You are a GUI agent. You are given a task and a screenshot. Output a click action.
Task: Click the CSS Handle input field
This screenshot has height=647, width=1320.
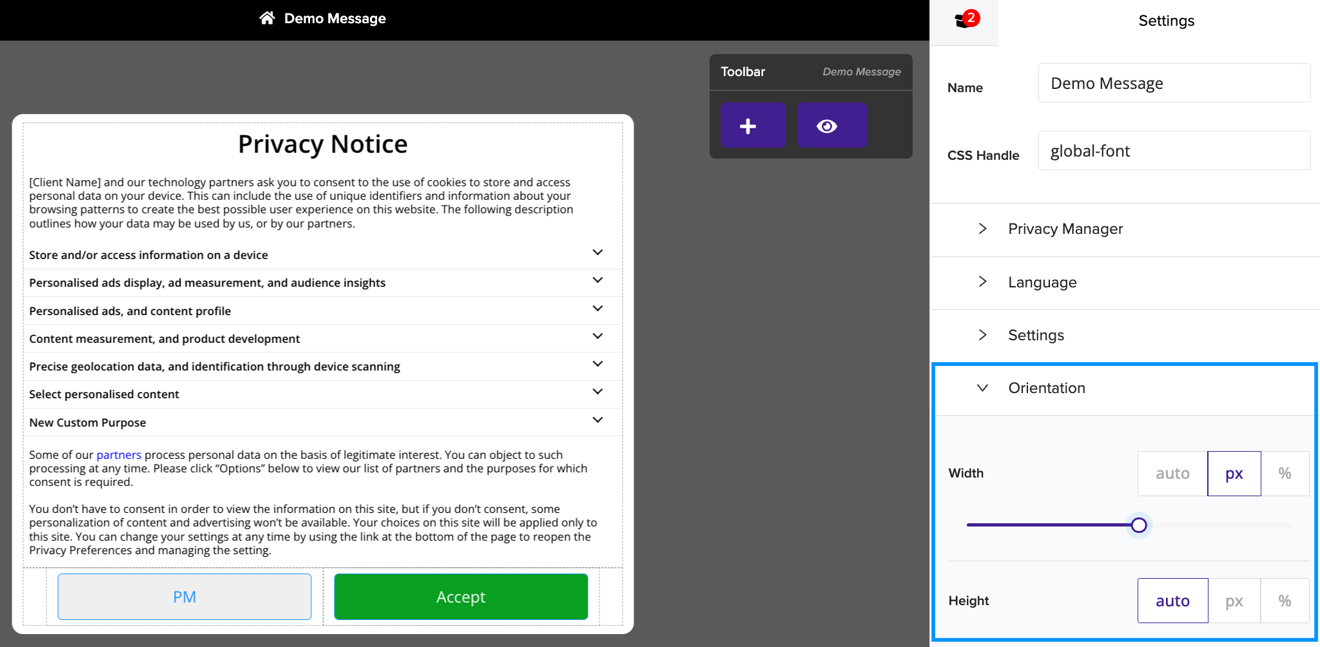click(1174, 151)
